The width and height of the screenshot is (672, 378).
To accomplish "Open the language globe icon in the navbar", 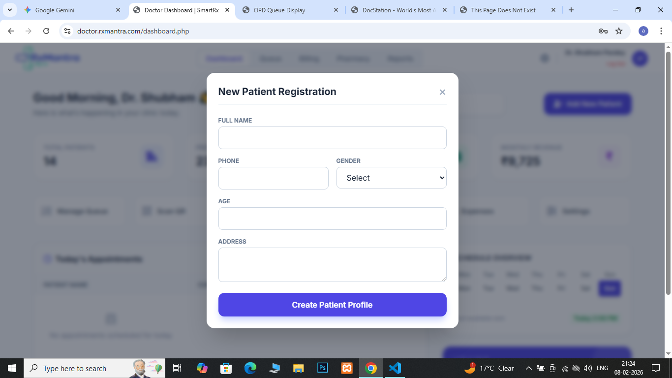I will pos(544,58).
